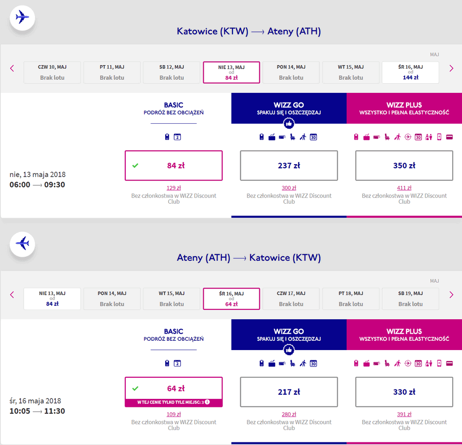Viewport: 462px width, 445px height.
Task: Click the cabin bag icon under outbound WIZZ GO
Action: click(261, 137)
